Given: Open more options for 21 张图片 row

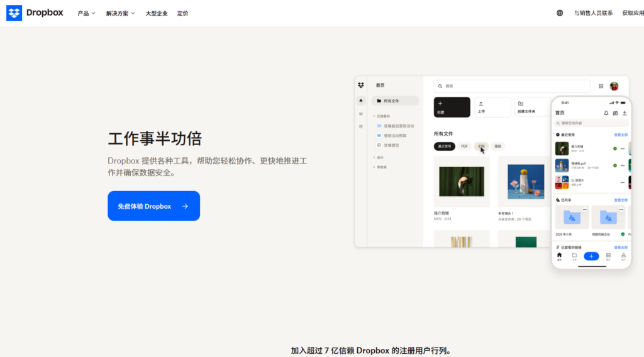Looking at the screenshot, I should pyautogui.click(x=623, y=182).
